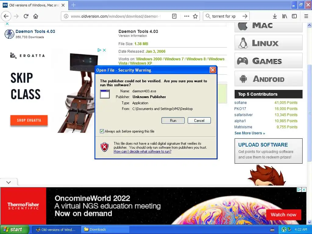312x234 pixels.
Task: Open See More Users link
Action: (250, 133)
